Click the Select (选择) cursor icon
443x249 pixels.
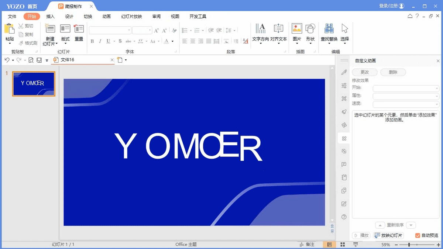(x=345, y=28)
